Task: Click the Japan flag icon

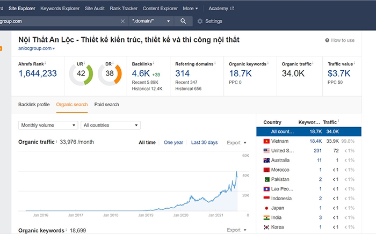Action: coord(266,208)
